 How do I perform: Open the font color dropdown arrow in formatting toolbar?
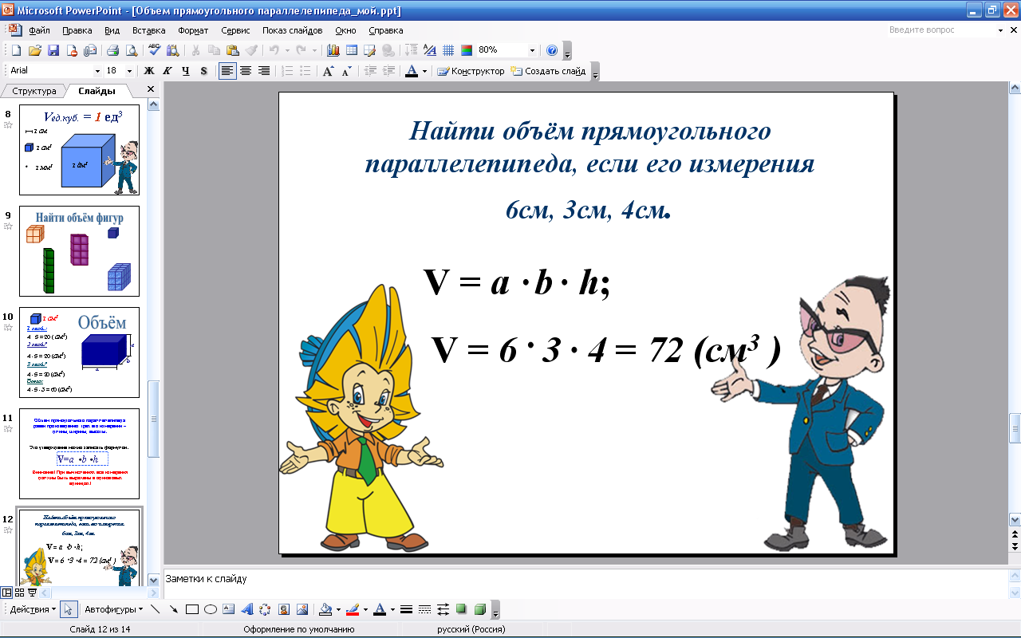[x=424, y=71]
